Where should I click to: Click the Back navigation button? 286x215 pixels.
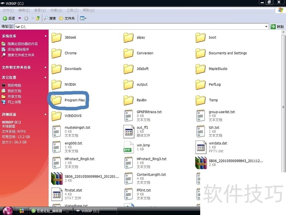pos(9,18)
